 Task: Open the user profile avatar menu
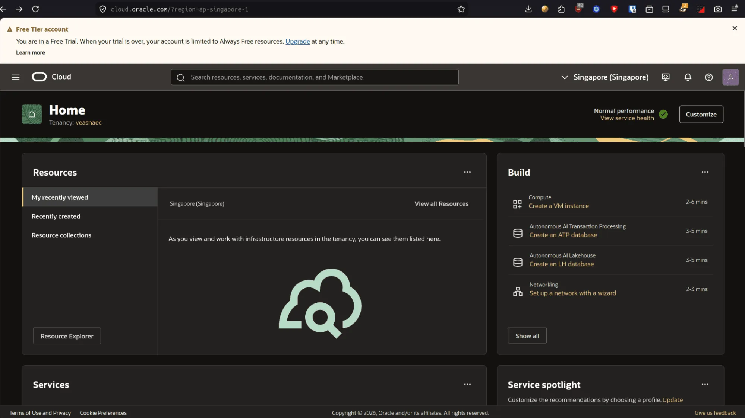(x=730, y=77)
